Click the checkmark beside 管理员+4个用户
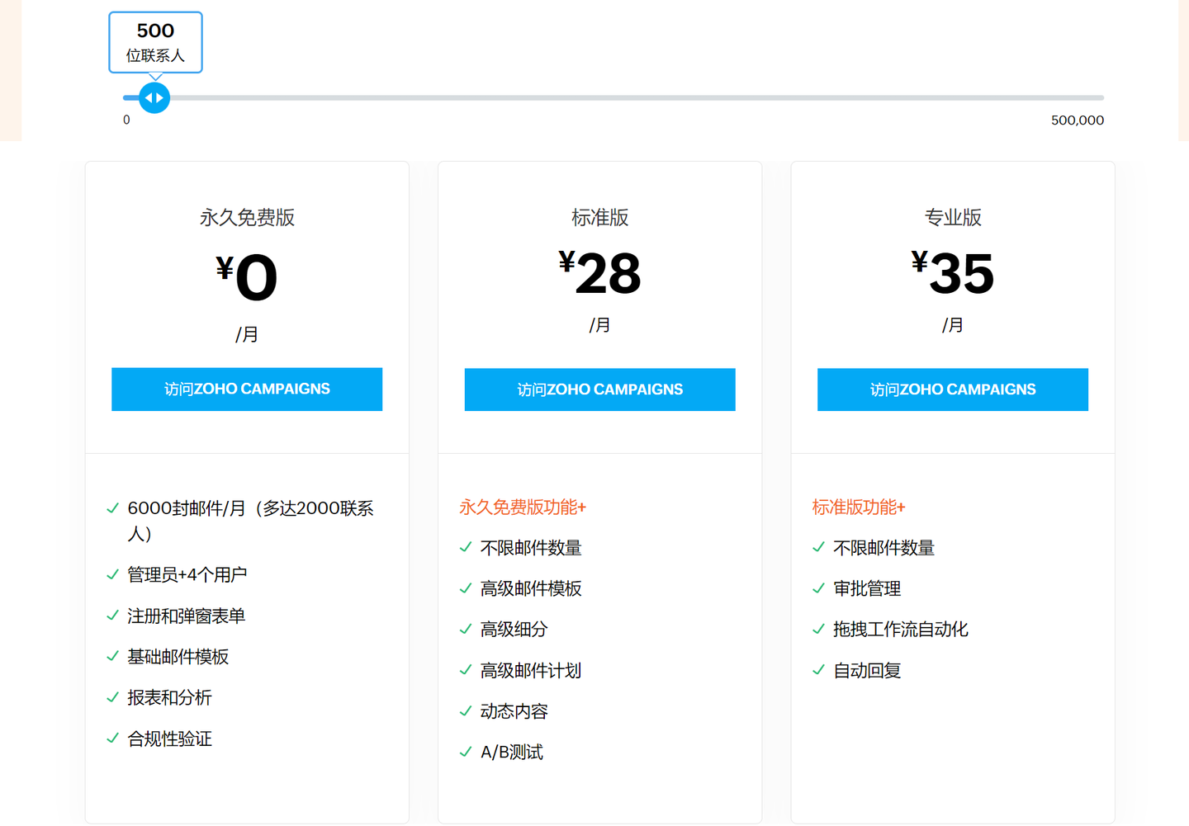This screenshot has width=1189, height=826. (113, 574)
